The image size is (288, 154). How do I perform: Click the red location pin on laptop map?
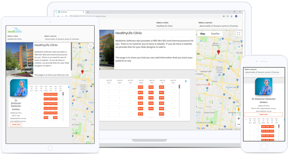coord(219,52)
